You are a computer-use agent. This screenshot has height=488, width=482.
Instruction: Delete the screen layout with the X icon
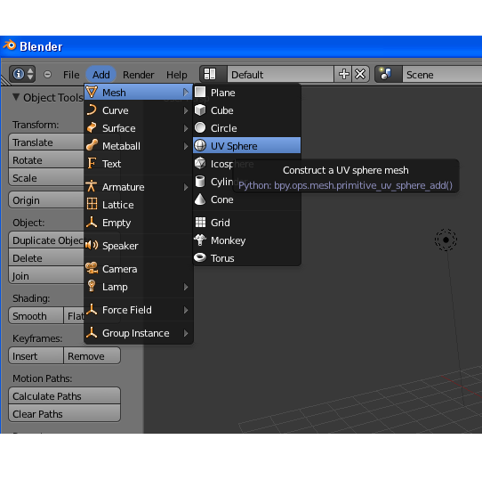click(360, 75)
